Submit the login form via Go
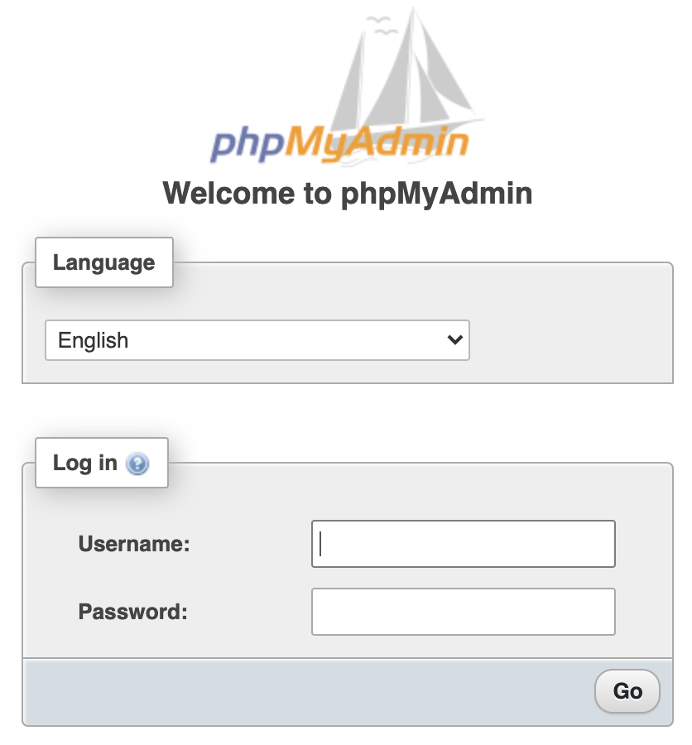Viewport: 692px width, 745px height. tap(627, 690)
